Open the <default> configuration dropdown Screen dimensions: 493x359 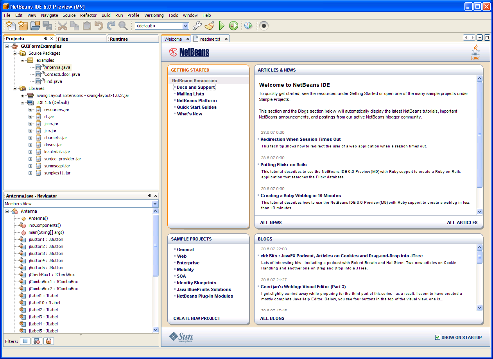coord(186,26)
